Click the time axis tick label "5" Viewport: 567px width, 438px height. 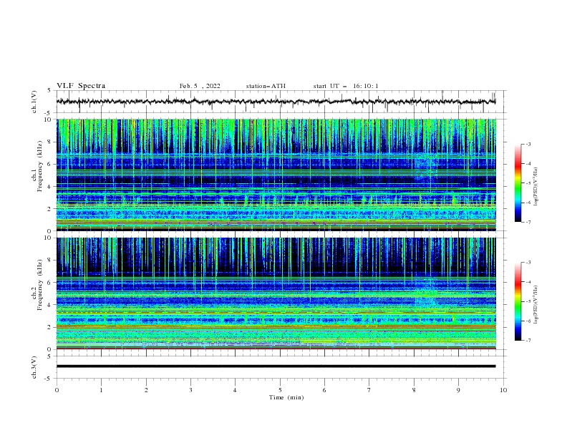click(x=280, y=390)
